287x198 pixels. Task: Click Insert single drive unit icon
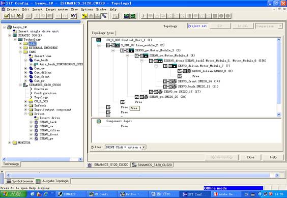coord(15,31)
